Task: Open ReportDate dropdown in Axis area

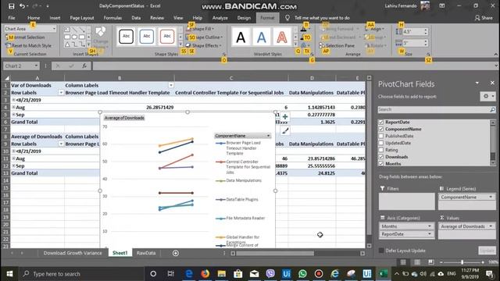Action: (x=430, y=234)
